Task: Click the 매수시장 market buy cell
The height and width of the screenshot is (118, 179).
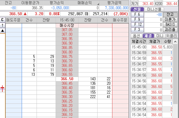Action: click(x=67, y=26)
